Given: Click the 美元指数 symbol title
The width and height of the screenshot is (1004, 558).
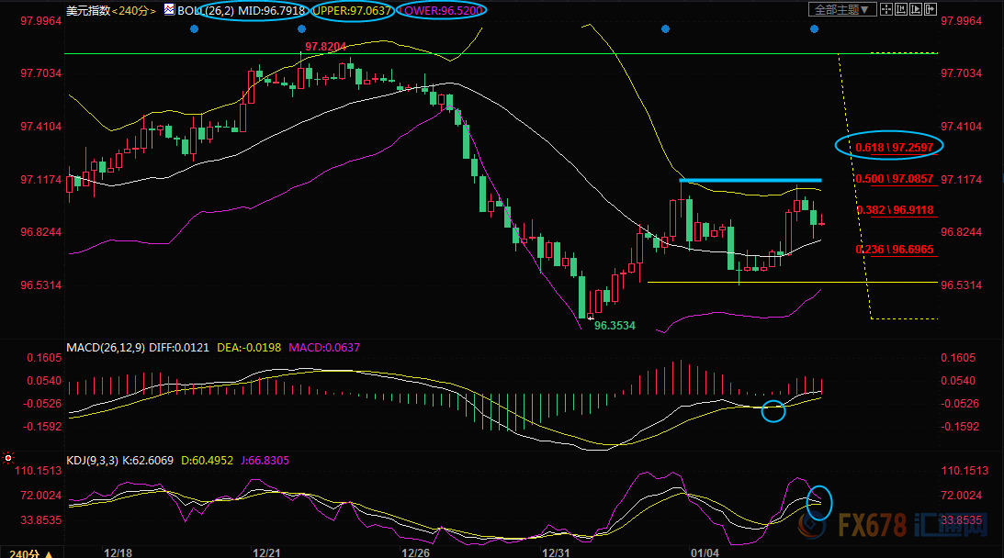Looking at the screenshot, I should click(87, 10).
